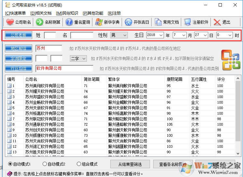Click the row 7 list icon

(9, 119)
